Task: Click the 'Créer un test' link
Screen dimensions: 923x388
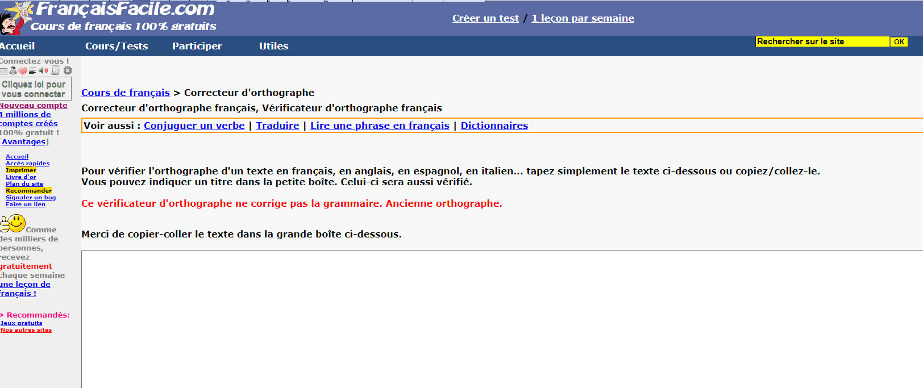Action: click(x=485, y=18)
